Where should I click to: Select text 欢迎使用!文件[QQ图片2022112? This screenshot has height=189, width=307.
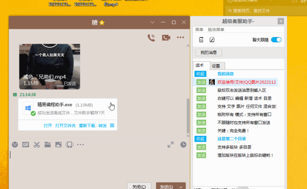(x=247, y=82)
